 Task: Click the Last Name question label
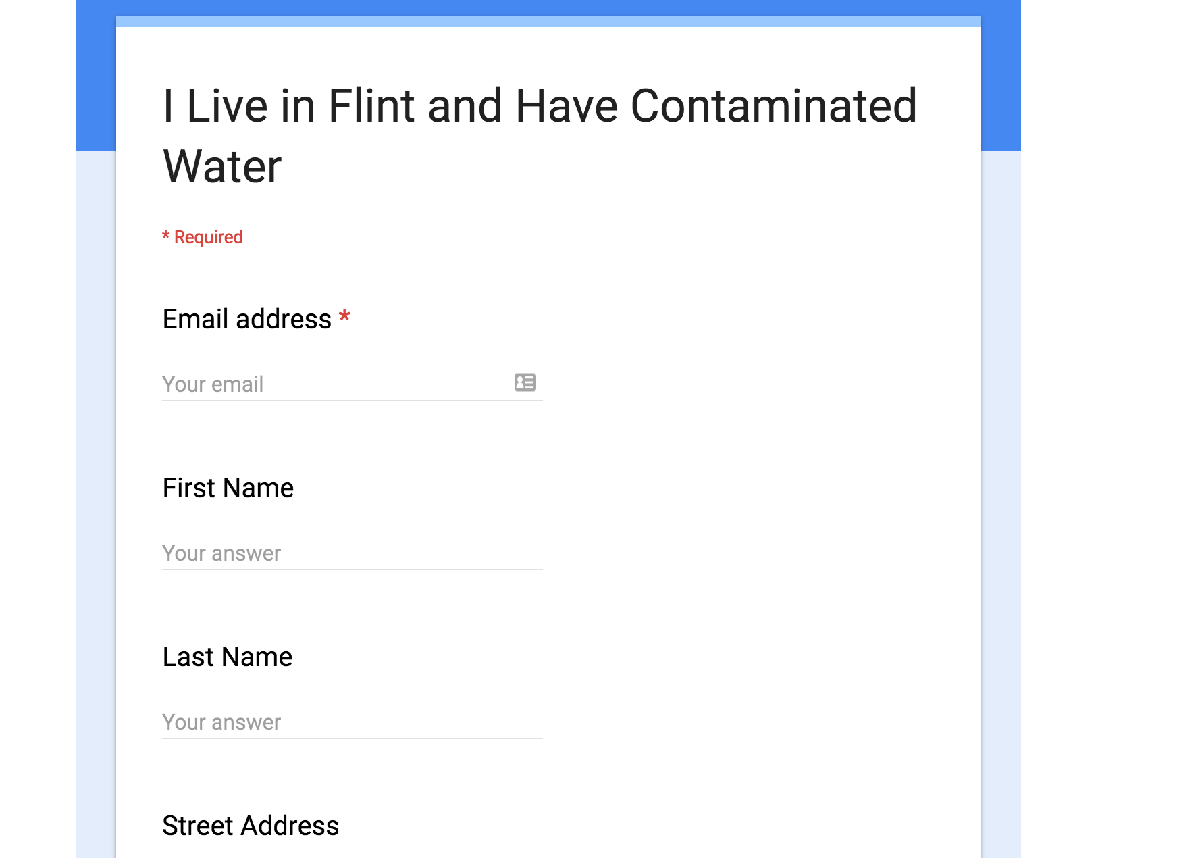point(226,656)
